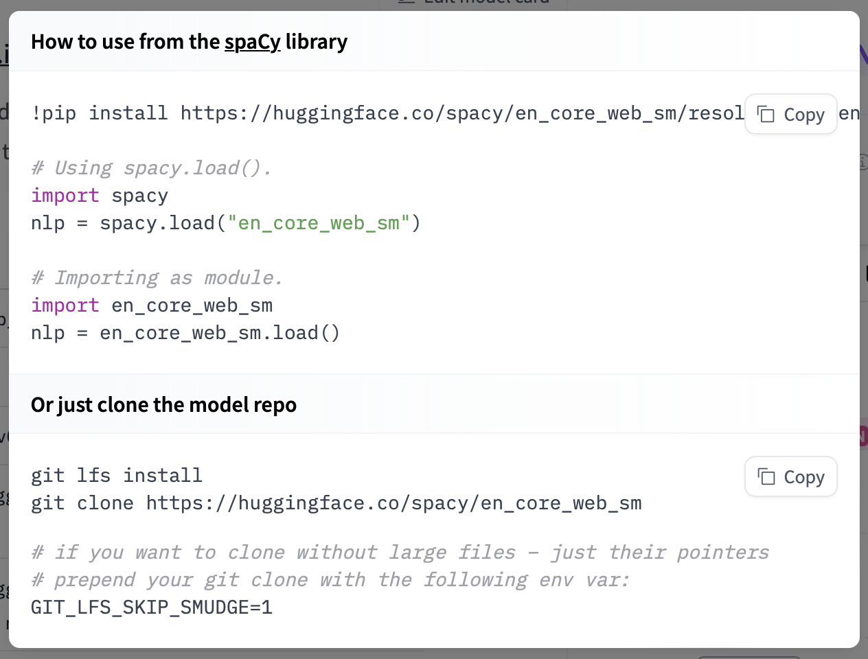Click the '# Using spacy.load().' comment
Screen dimensions: 868x659
(151, 168)
